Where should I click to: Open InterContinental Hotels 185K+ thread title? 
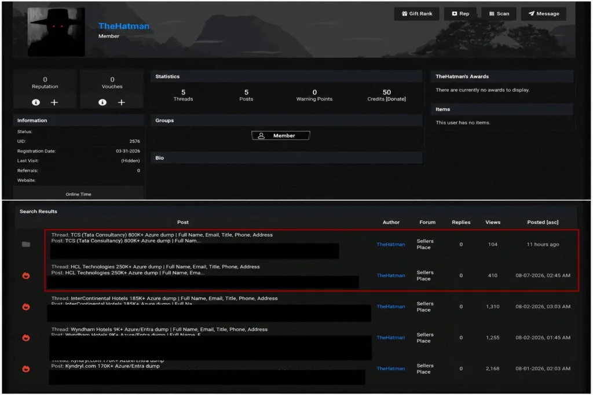tap(174, 298)
